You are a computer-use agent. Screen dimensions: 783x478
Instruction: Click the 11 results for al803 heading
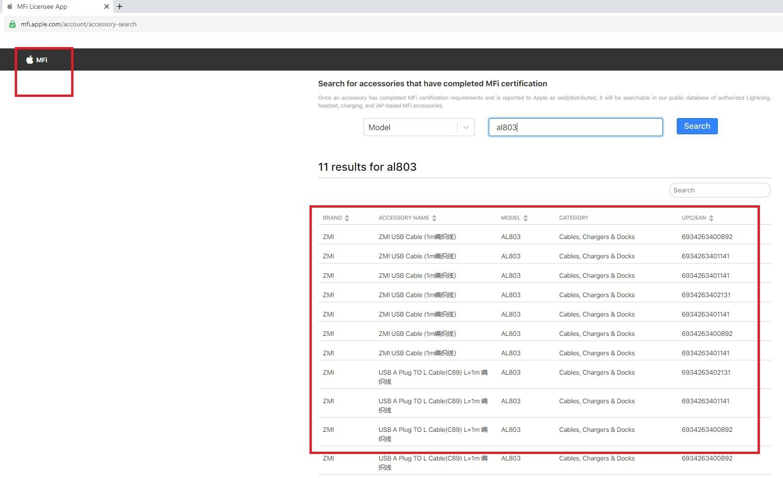pyautogui.click(x=367, y=167)
